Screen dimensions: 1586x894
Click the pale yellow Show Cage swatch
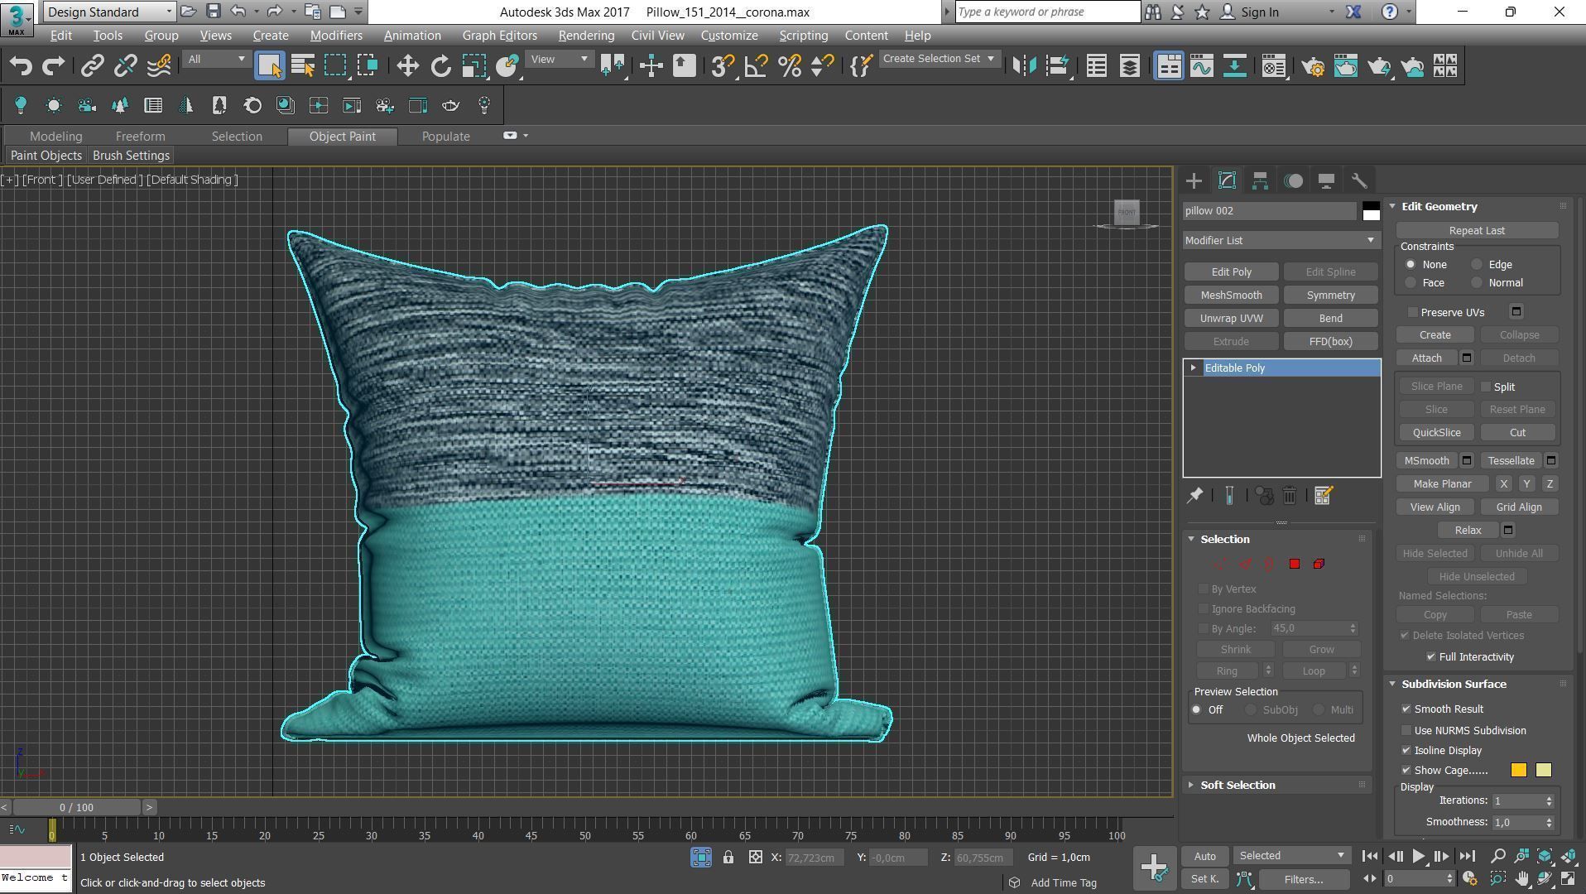click(x=1543, y=770)
